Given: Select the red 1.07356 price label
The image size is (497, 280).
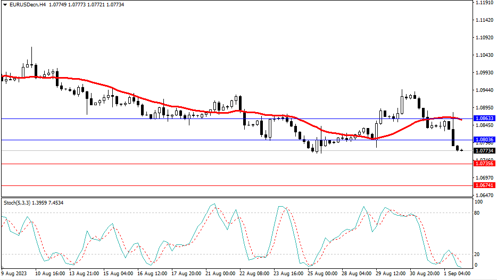Looking at the screenshot, I should (484, 164).
